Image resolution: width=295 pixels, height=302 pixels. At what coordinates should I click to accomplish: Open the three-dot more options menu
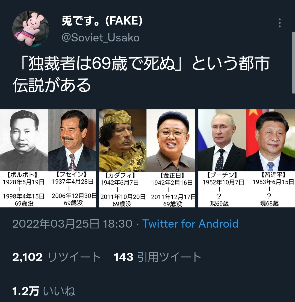(279, 23)
